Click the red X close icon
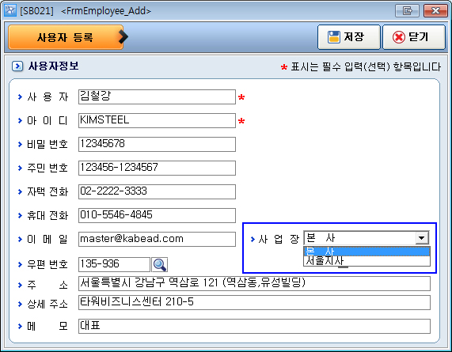 399,37
